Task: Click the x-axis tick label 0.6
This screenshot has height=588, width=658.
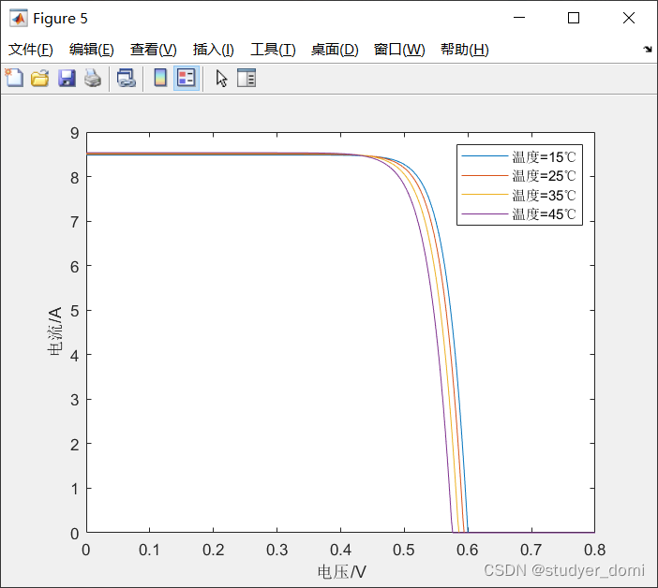Action: [x=468, y=550]
